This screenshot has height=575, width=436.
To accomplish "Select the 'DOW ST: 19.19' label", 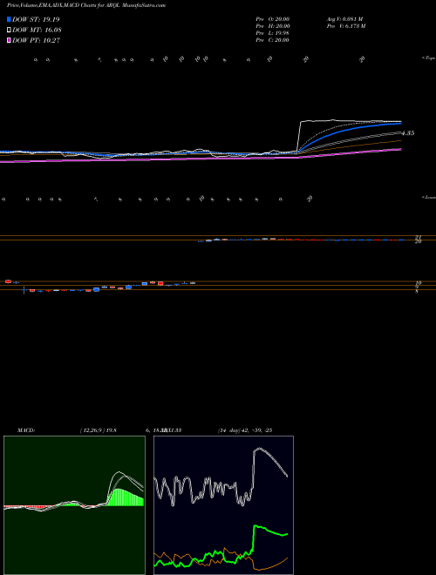I will (x=36, y=19).
